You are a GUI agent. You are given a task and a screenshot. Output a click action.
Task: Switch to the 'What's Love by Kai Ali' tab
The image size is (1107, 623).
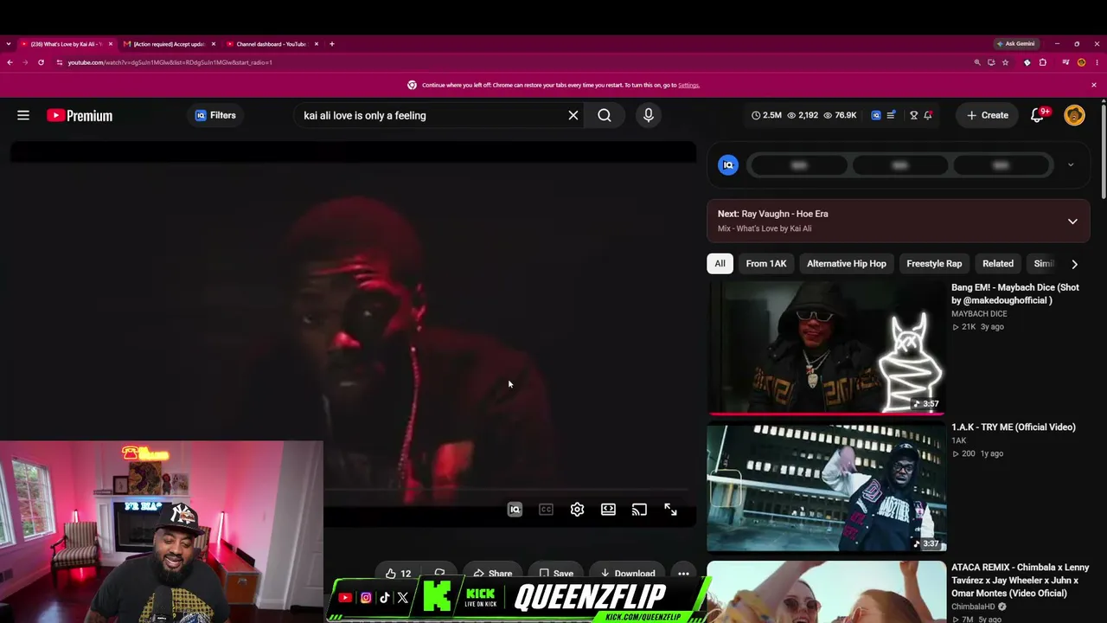pos(67,44)
